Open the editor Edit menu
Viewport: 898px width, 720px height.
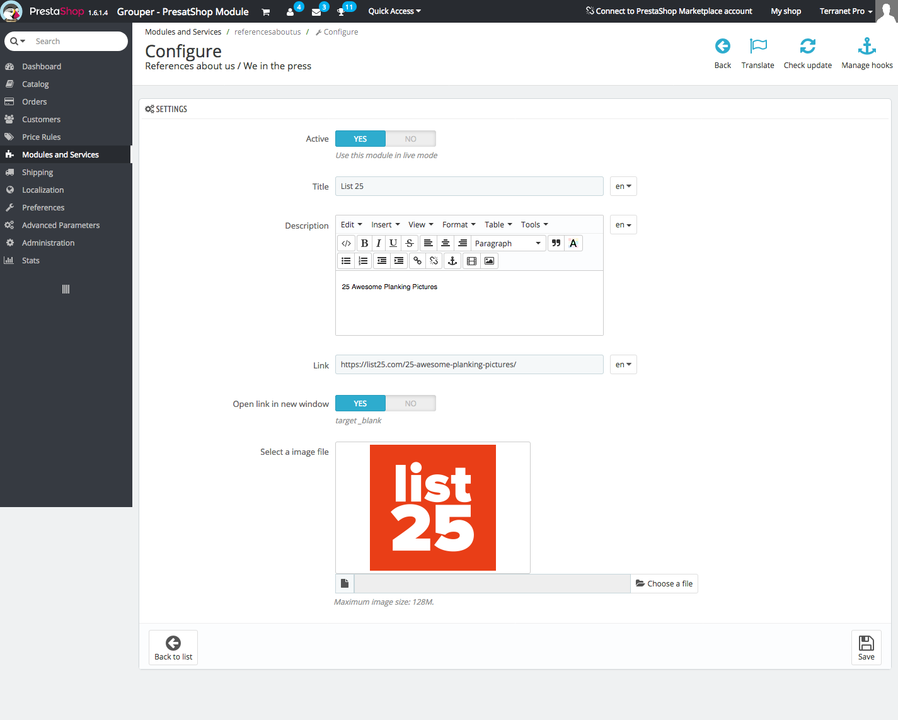click(x=352, y=225)
